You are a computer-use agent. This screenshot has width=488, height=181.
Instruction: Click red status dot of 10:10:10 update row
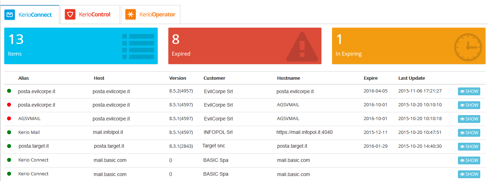pyautogui.click(x=9, y=105)
